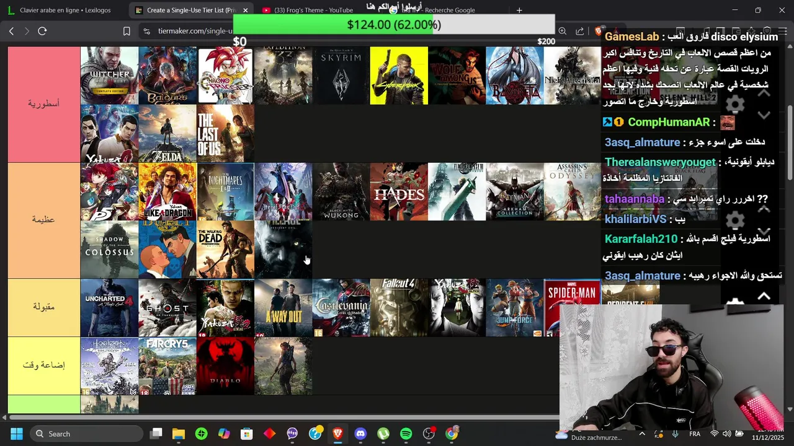794x446 pixels.
Task: Open site settings icon beside tiermaker.com URL
Action: coord(146,31)
